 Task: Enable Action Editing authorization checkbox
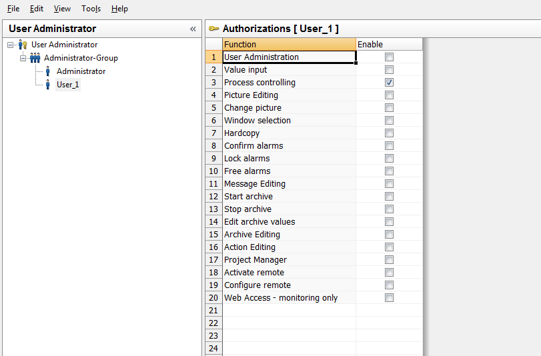pyautogui.click(x=389, y=247)
